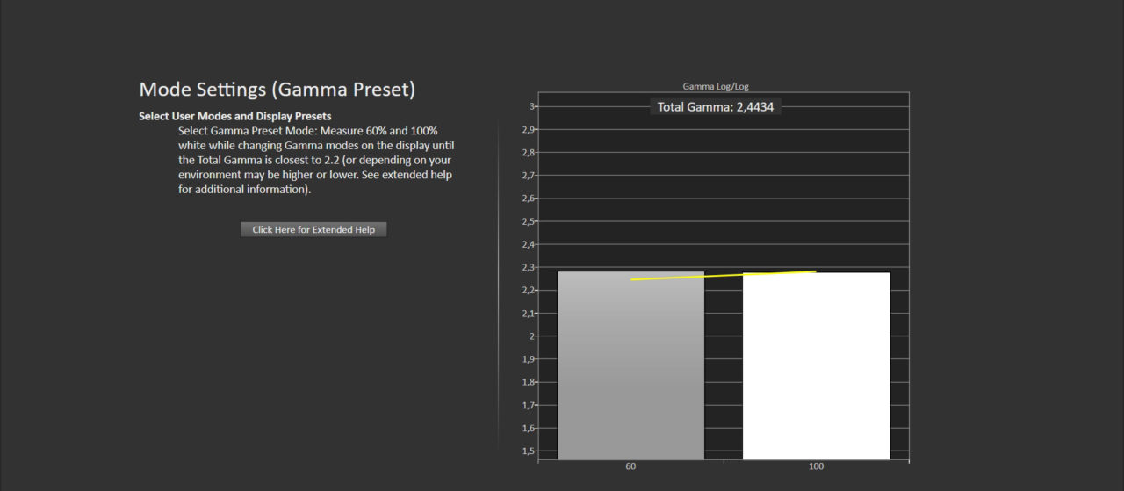Image resolution: width=1124 pixels, height=491 pixels.
Task: Click the x-axis label 100
Action: pos(816,466)
